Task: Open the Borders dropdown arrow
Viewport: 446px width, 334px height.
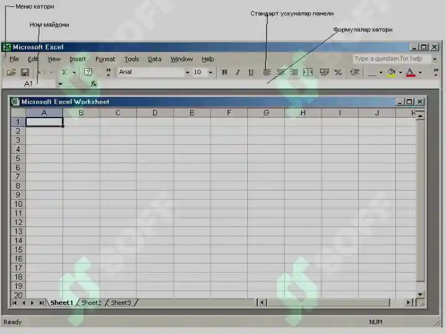Action: 381,73
